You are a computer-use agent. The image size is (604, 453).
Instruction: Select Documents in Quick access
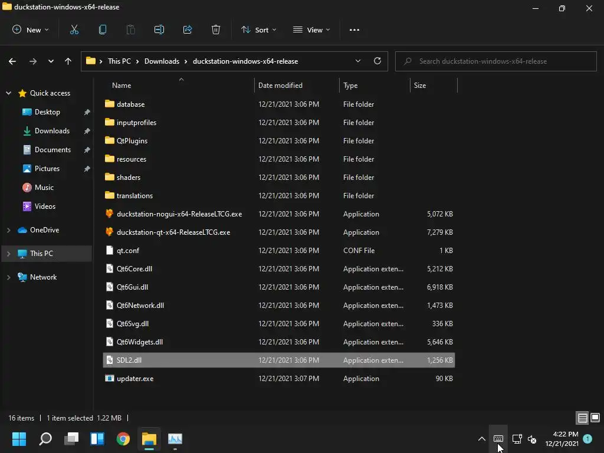pyautogui.click(x=52, y=150)
